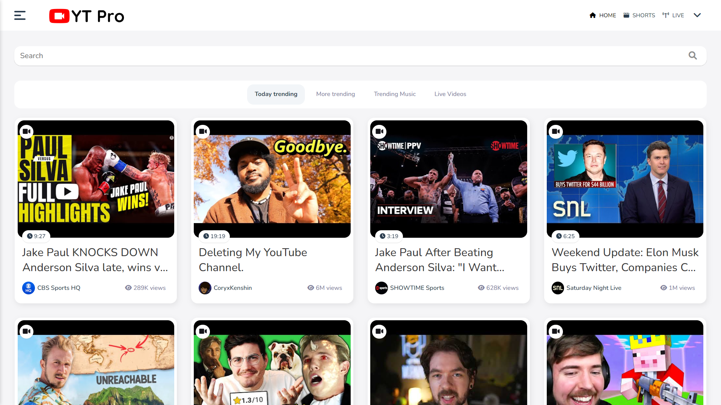Screen dimensions: 721x405
Task: Switch to More trending tab
Action: (x=336, y=94)
